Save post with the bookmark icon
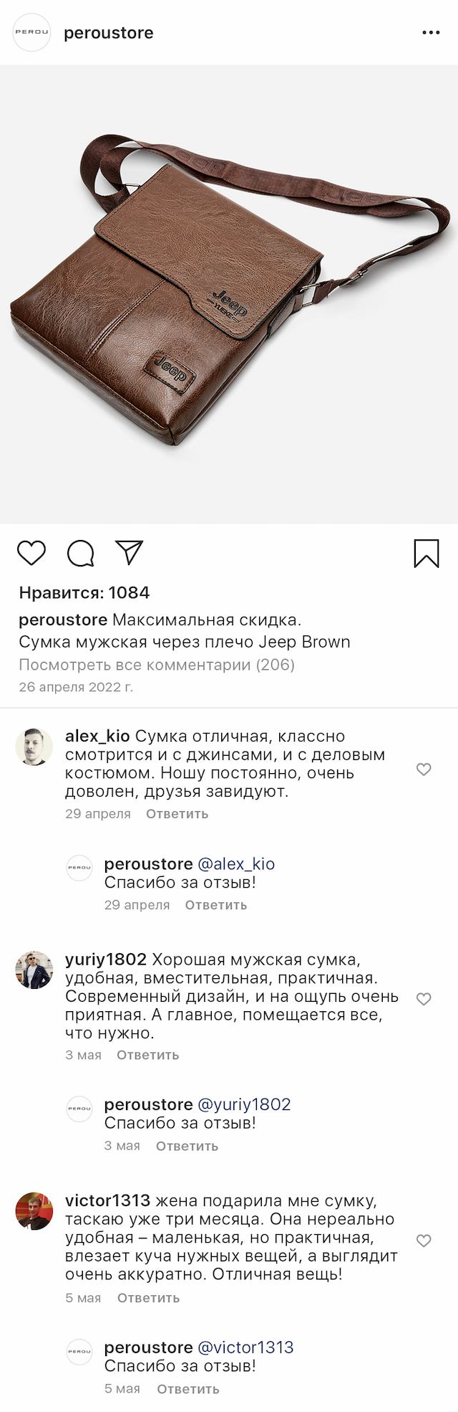The image size is (458, 1412). (427, 554)
